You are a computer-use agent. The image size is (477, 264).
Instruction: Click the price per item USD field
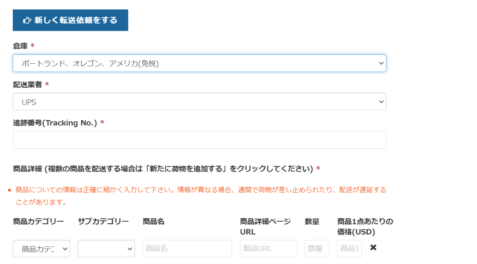click(349, 248)
